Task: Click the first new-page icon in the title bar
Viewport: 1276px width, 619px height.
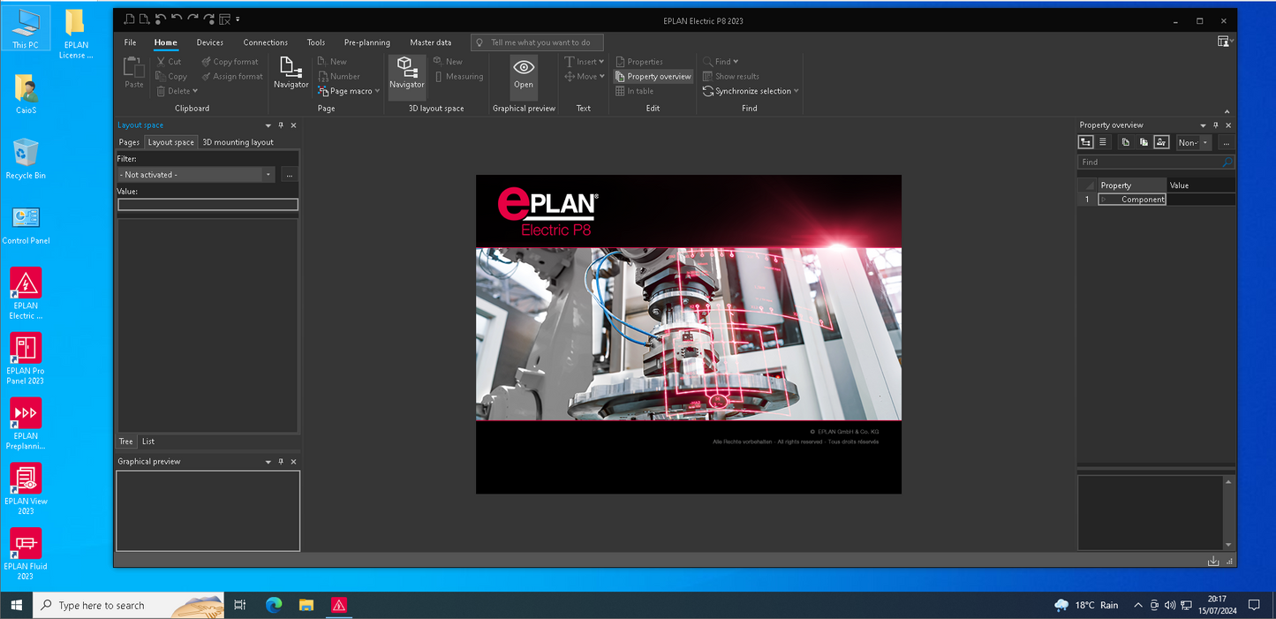Action: click(x=129, y=19)
